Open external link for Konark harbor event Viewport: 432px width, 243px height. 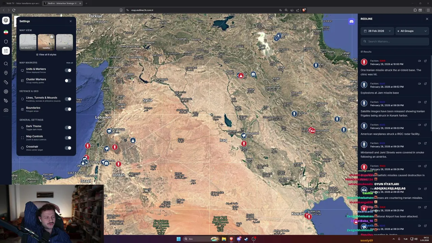click(425, 102)
